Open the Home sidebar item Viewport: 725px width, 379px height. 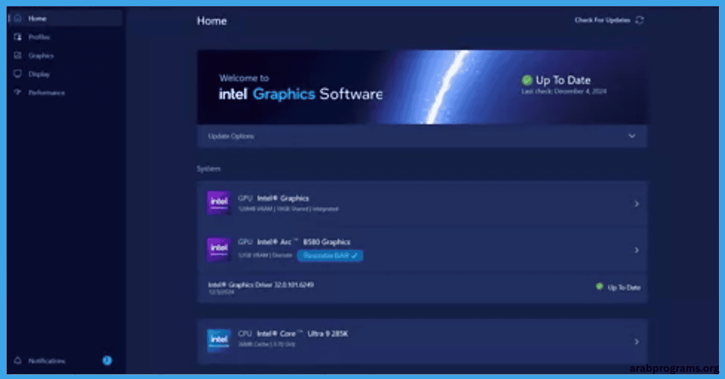pos(65,18)
